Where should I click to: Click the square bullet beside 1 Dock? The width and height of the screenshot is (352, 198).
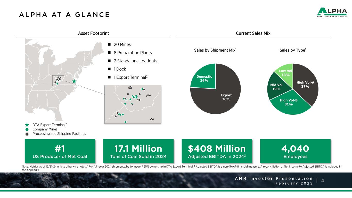click(x=109, y=69)
